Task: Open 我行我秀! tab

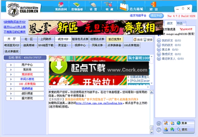Action: click(x=114, y=39)
